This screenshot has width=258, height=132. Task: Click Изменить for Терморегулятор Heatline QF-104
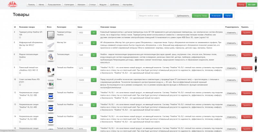tap(231, 32)
